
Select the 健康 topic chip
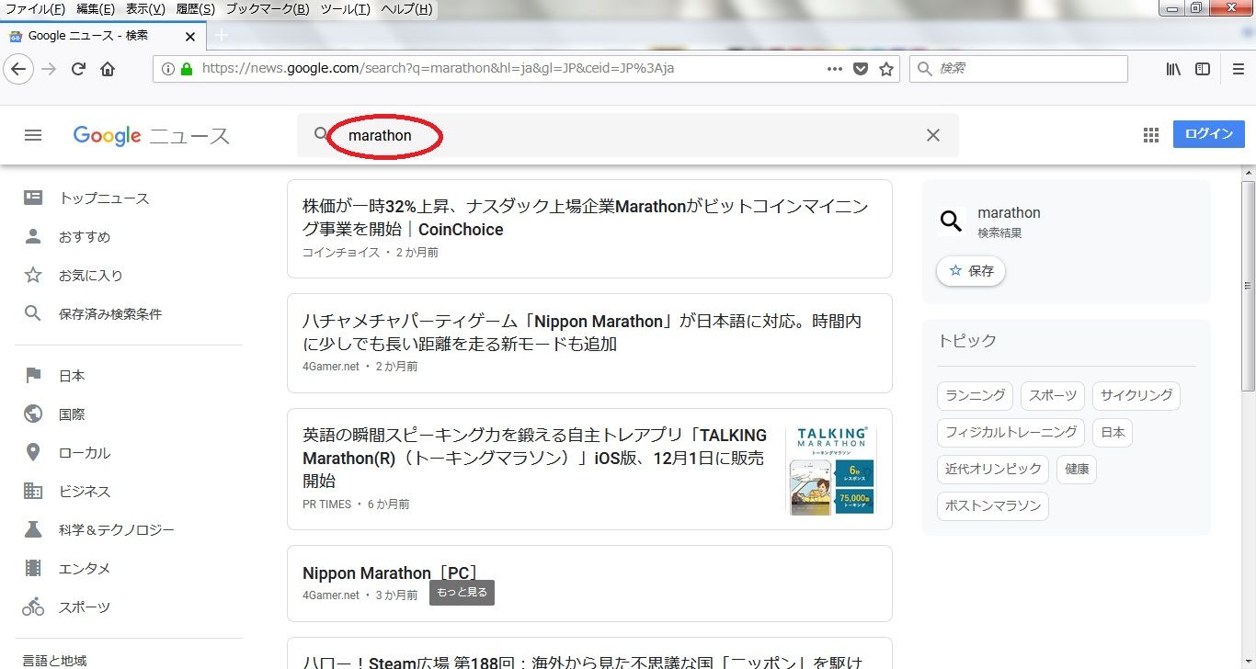click(x=1077, y=469)
